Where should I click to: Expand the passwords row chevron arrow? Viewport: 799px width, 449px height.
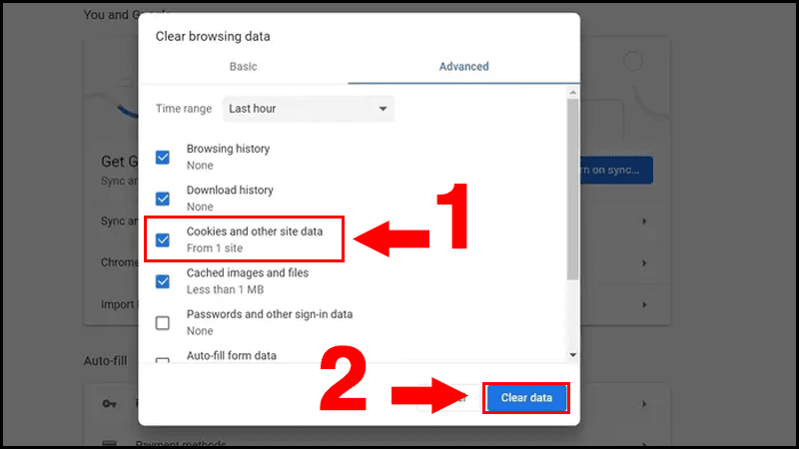pyautogui.click(x=644, y=404)
